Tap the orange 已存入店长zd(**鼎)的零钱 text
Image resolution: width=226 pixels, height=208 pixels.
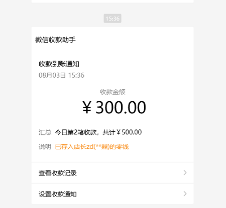[x=92, y=147]
